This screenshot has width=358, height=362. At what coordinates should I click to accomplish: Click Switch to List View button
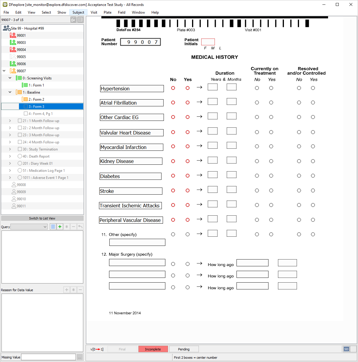pyautogui.click(x=42, y=218)
